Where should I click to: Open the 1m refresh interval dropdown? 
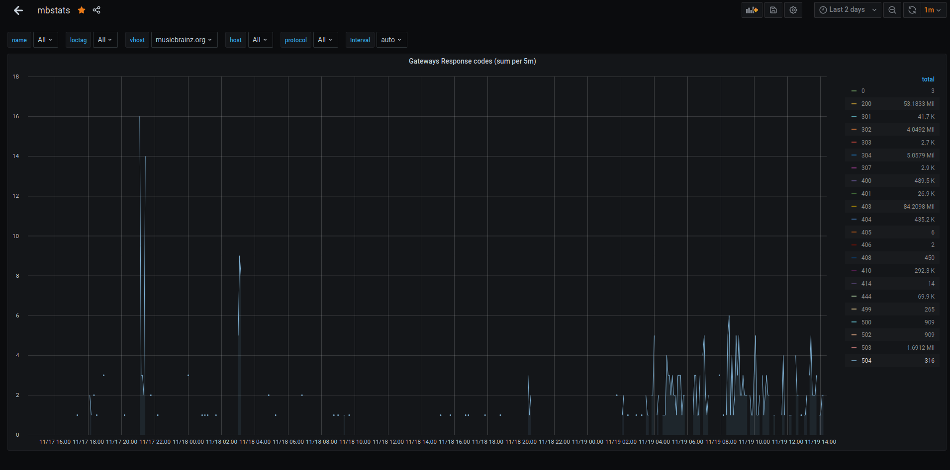(933, 10)
